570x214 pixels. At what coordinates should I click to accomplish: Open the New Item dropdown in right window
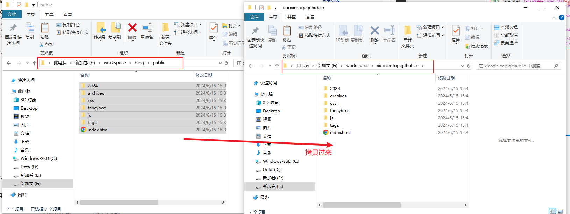point(430,27)
